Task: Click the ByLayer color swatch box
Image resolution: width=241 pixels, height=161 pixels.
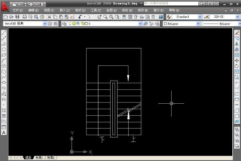Action: coord(165,24)
